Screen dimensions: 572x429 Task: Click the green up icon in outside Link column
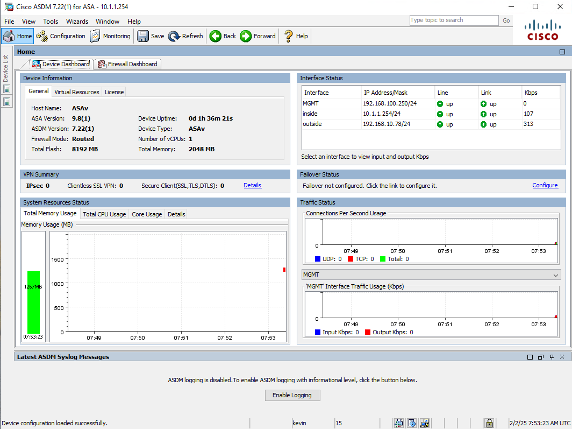tap(483, 124)
